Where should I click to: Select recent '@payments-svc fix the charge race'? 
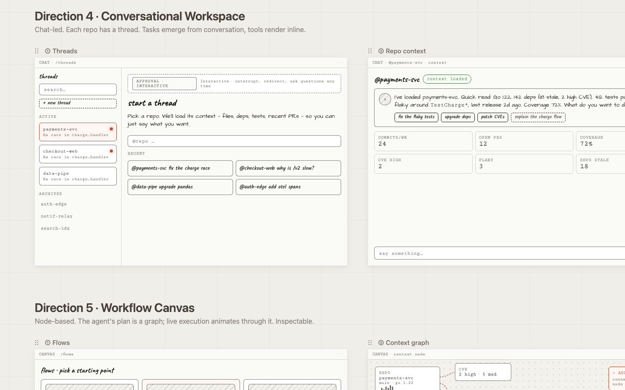[x=180, y=168]
